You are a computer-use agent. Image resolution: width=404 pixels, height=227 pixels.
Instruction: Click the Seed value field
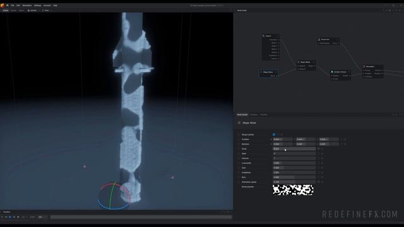coord(294,153)
